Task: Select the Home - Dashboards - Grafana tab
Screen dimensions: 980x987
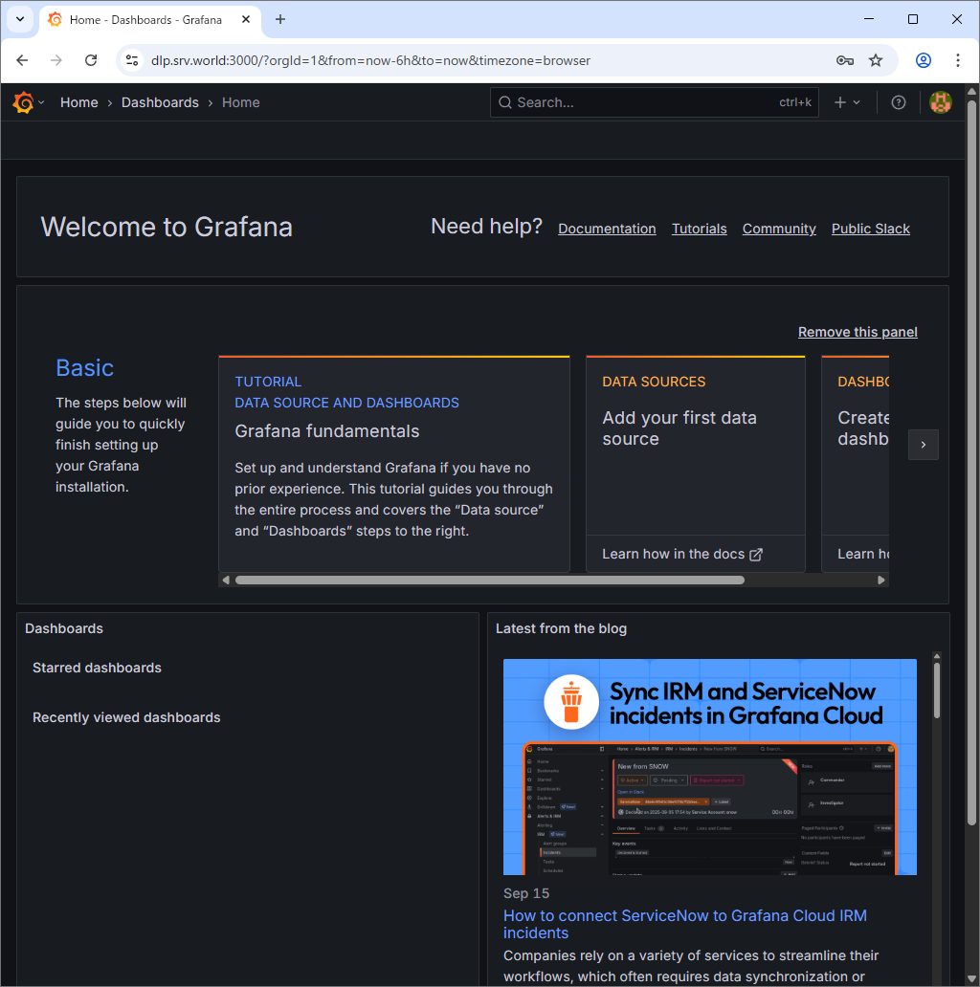Action: point(150,19)
